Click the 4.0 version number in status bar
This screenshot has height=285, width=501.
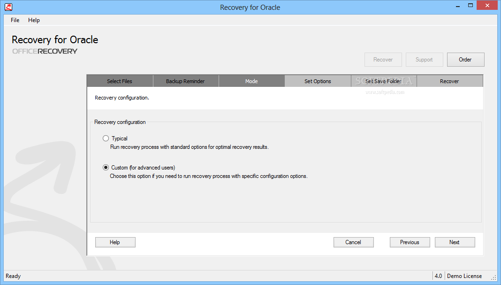tap(438, 276)
